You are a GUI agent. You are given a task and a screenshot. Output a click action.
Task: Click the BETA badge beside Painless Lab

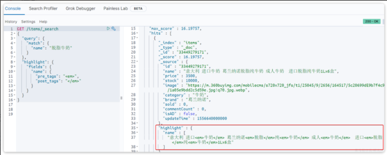pyautogui.click(x=138, y=8)
